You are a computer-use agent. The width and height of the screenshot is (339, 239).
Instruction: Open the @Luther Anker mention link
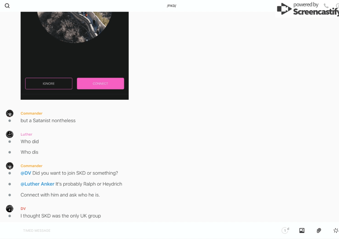point(37,184)
